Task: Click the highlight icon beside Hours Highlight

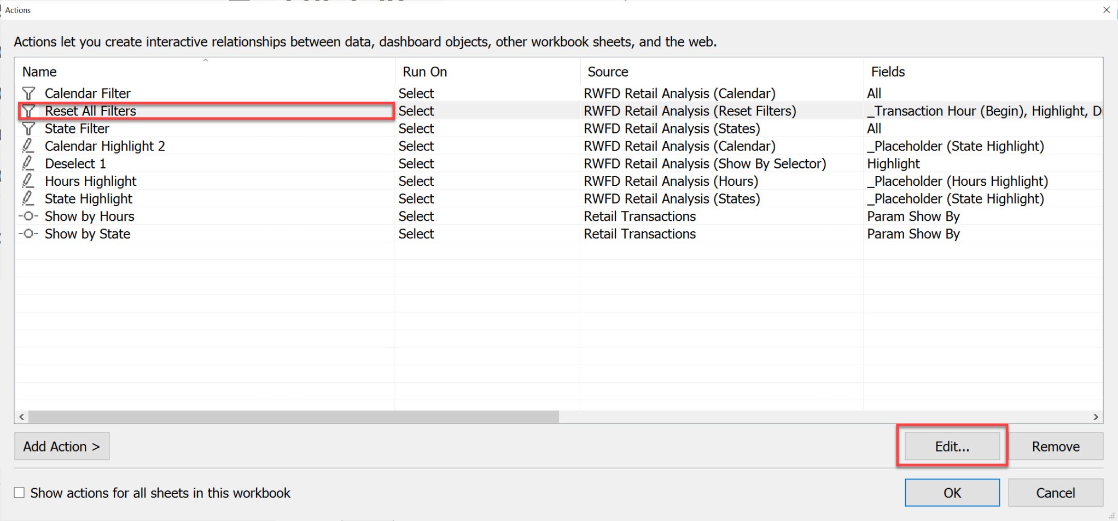Action: point(28,181)
